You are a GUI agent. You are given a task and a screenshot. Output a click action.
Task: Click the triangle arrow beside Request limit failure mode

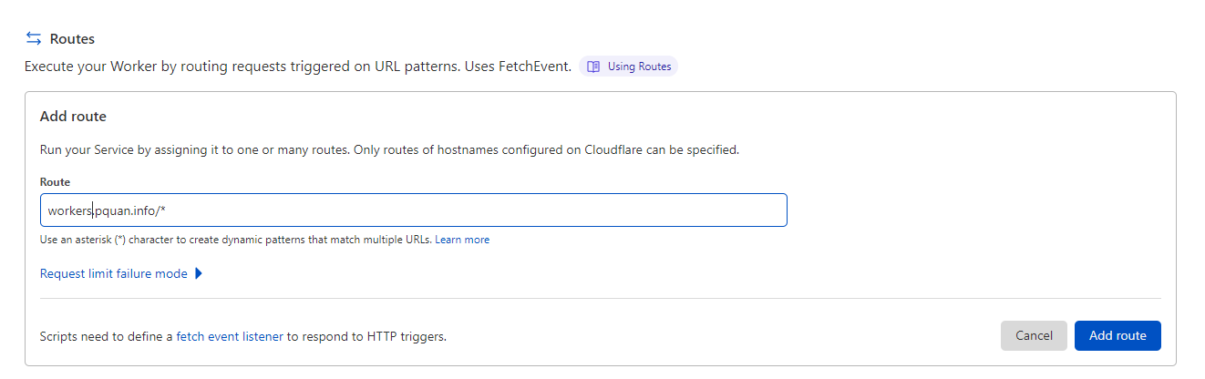(199, 273)
